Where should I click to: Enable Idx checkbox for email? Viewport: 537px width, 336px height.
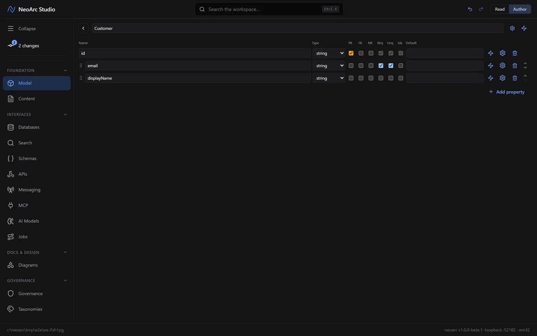401,66
